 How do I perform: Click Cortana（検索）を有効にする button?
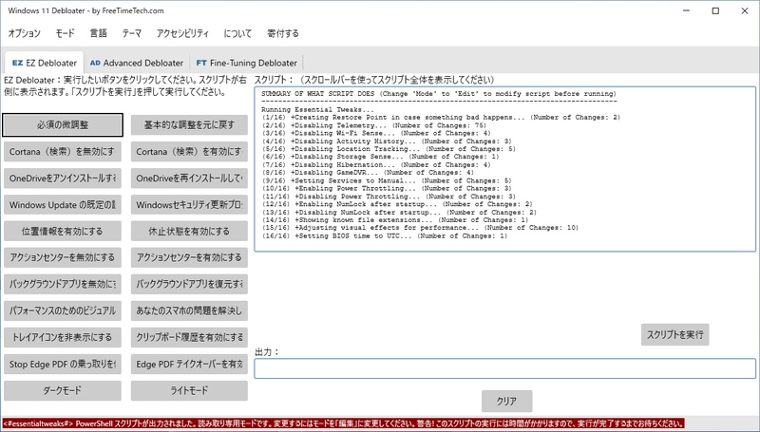click(x=189, y=152)
